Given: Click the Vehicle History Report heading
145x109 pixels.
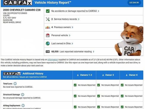Looking at the screenshot, I should 53,3.
